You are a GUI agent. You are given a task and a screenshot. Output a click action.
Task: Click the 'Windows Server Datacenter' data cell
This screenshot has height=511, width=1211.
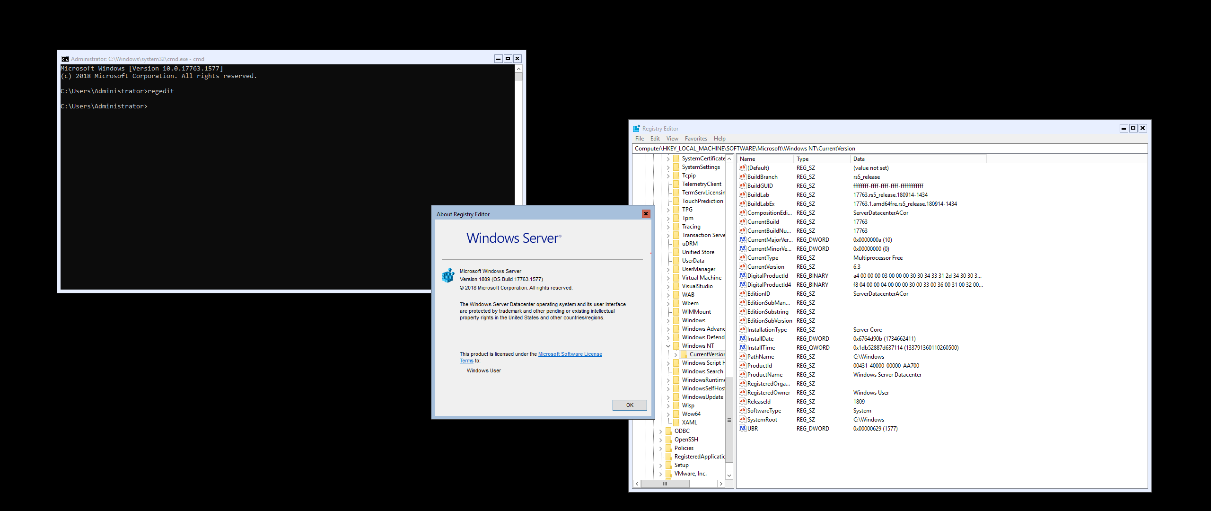pyautogui.click(x=887, y=375)
